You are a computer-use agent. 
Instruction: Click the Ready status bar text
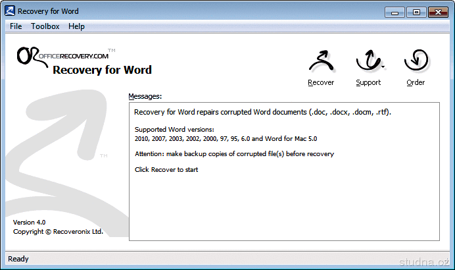18,259
